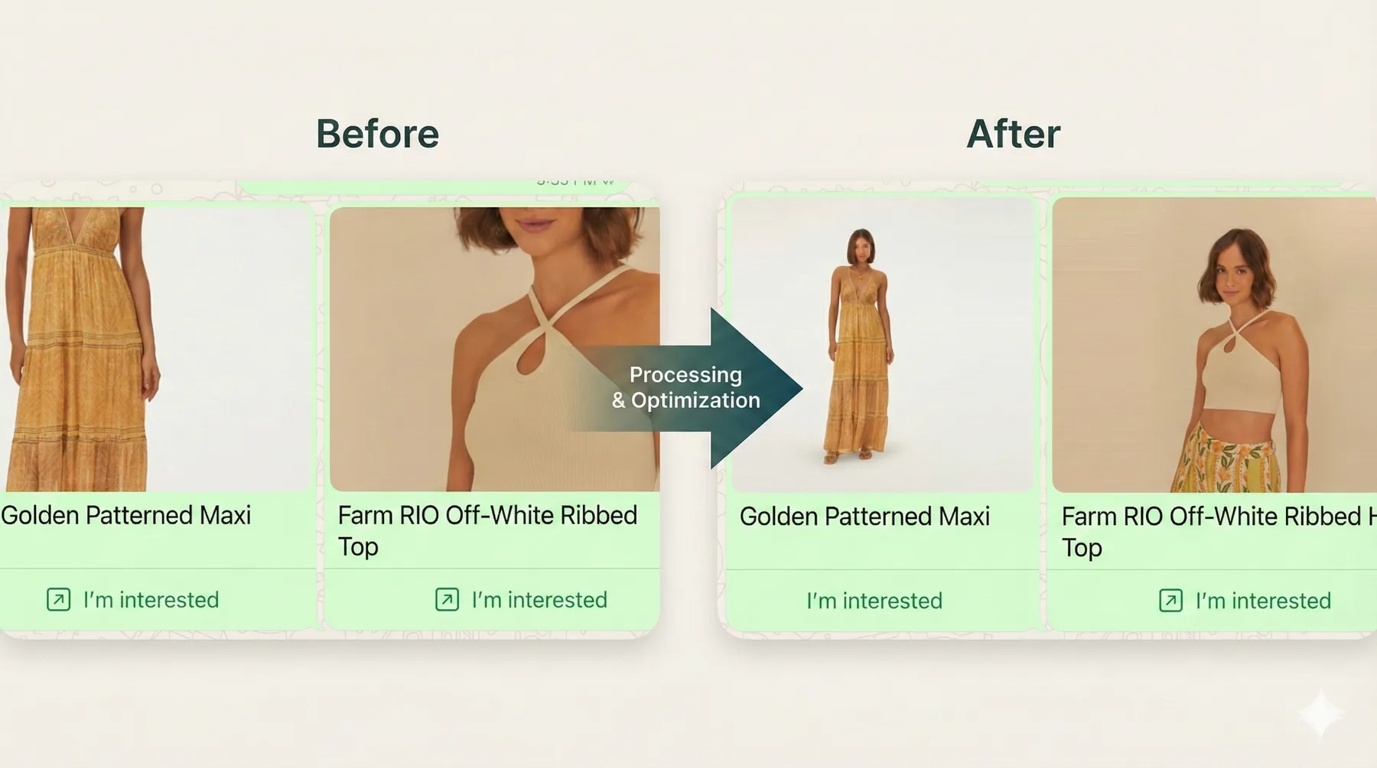This screenshot has width=1377, height=768.
Task: Select the Golden Patterned Maxi title in After
Action: (864, 517)
